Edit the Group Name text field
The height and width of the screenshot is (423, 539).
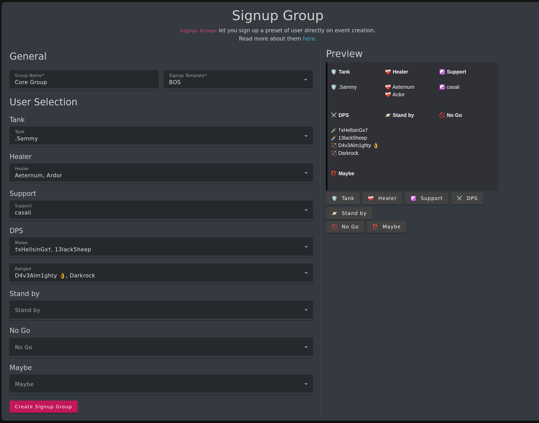[84, 82]
